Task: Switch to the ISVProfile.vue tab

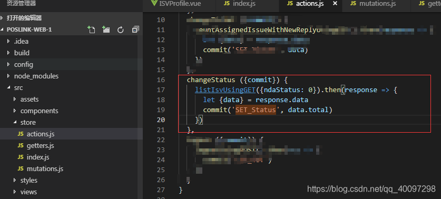Action: coord(177,4)
